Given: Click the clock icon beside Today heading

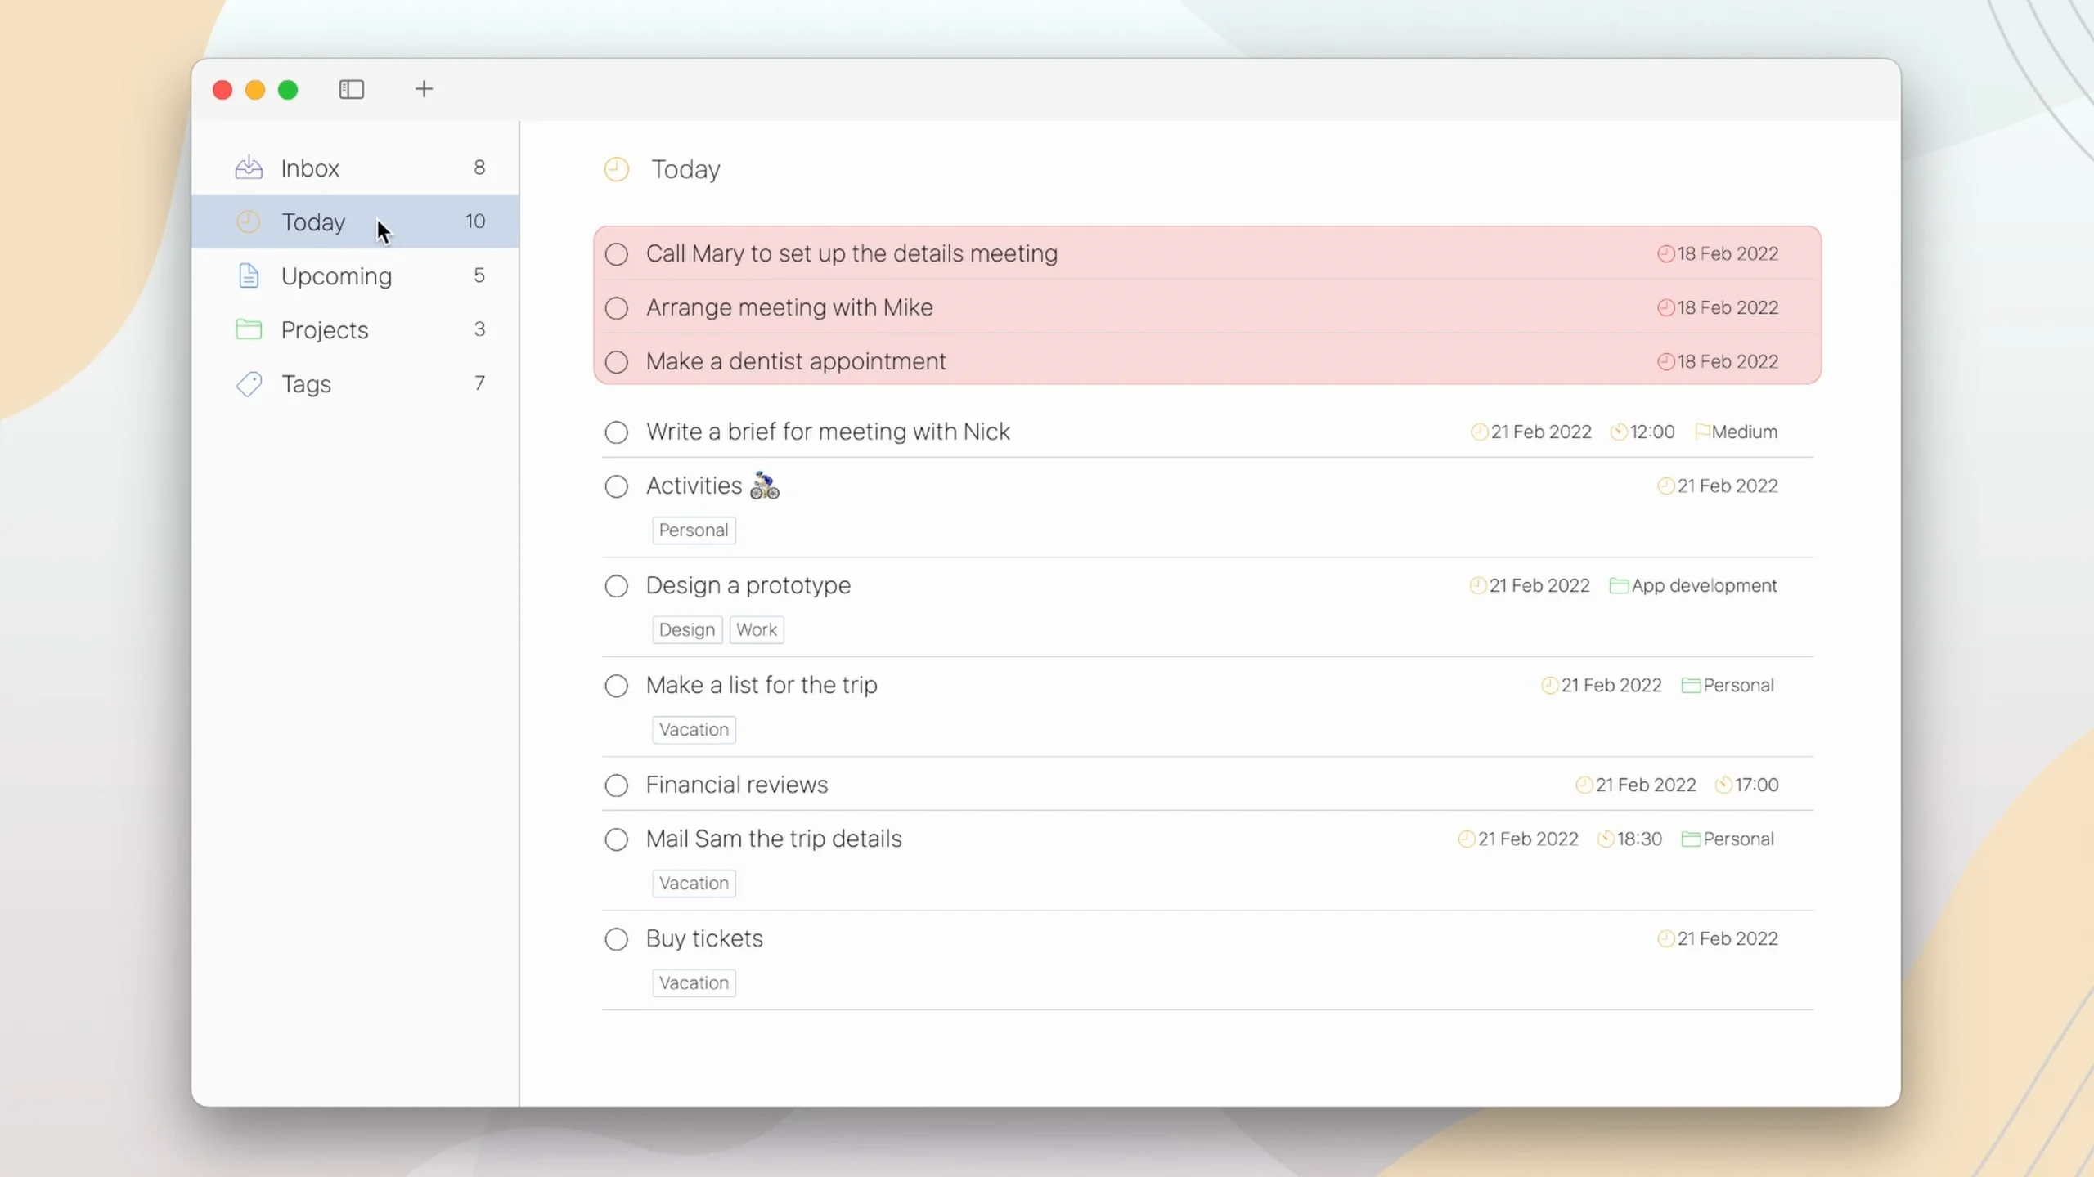Looking at the screenshot, I should click(617, 169).
